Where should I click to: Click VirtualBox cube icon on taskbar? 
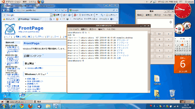(x=56, y=106)
